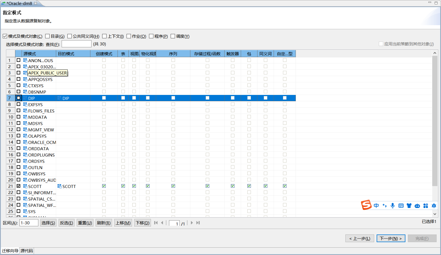Image resolution: width=441 pixels, height=255 pixels.
Task: Open the Oracle-dm8 editor tab
Action: tap(19, 3)
